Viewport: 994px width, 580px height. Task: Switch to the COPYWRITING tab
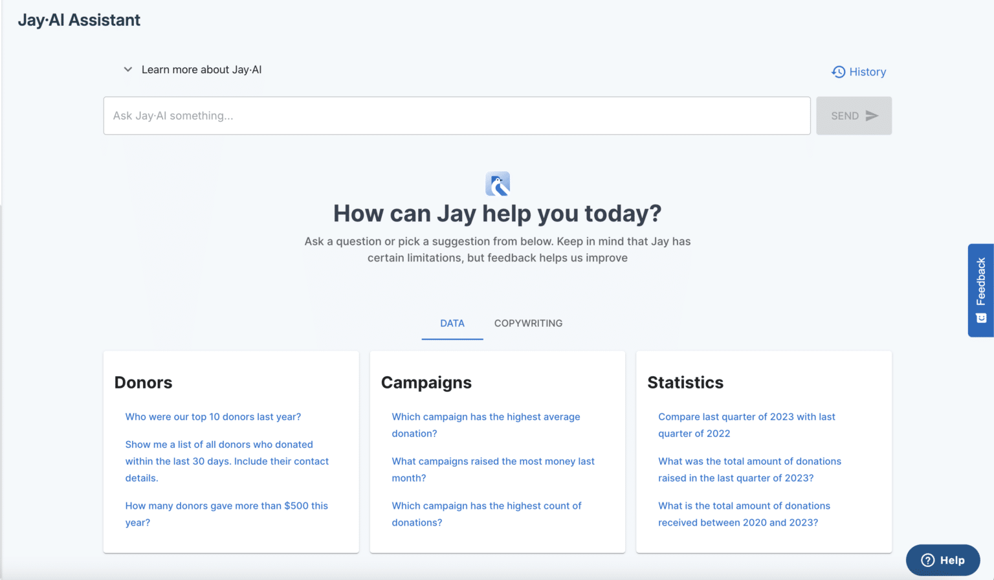tap(528, 323)
